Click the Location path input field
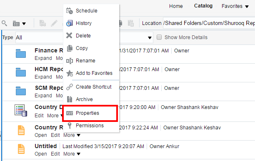The height and width of the screenshot is (161, 255). click(209, 23)
